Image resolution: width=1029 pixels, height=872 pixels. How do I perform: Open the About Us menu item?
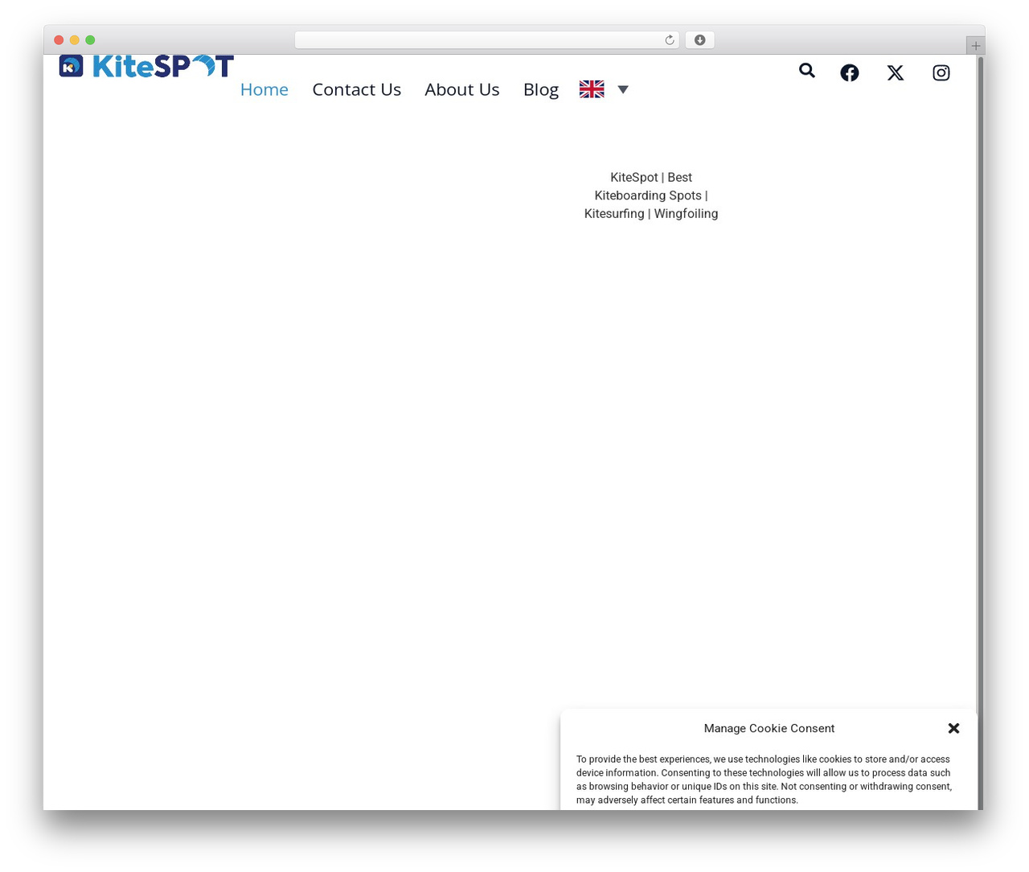click(x=462, y=89)
